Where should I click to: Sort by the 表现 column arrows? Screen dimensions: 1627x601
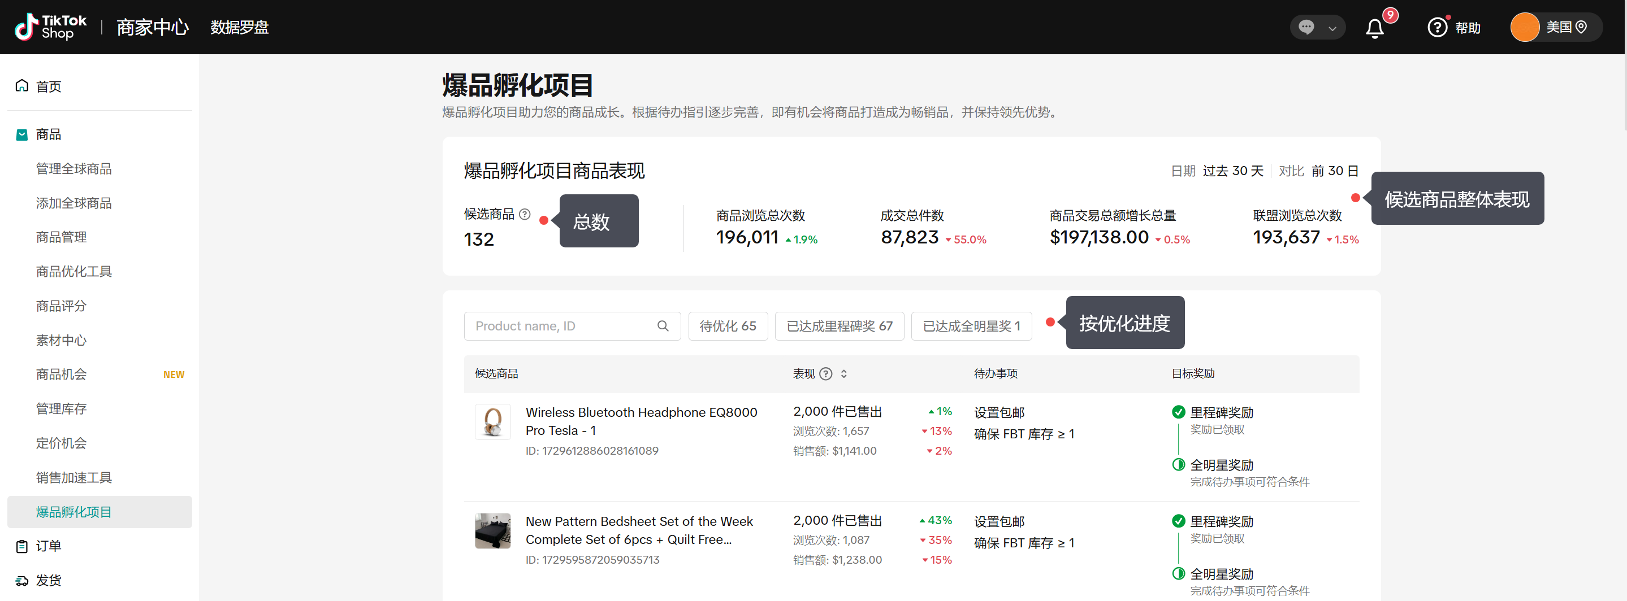click(843, 374)
